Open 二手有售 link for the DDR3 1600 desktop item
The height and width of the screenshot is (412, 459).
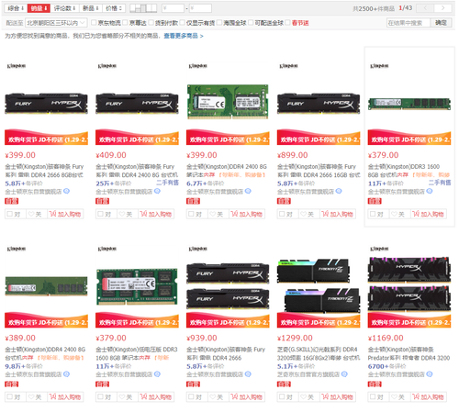(x=440, y=183)
